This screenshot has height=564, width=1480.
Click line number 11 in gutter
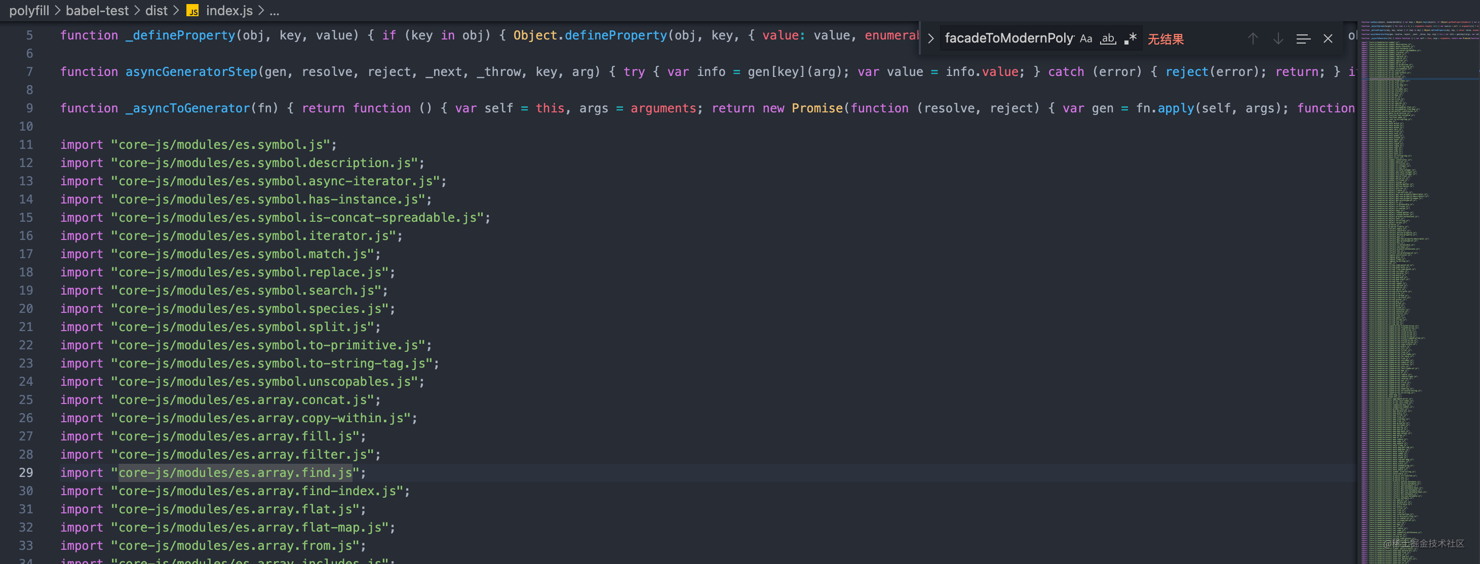click(x=26, y=145)
